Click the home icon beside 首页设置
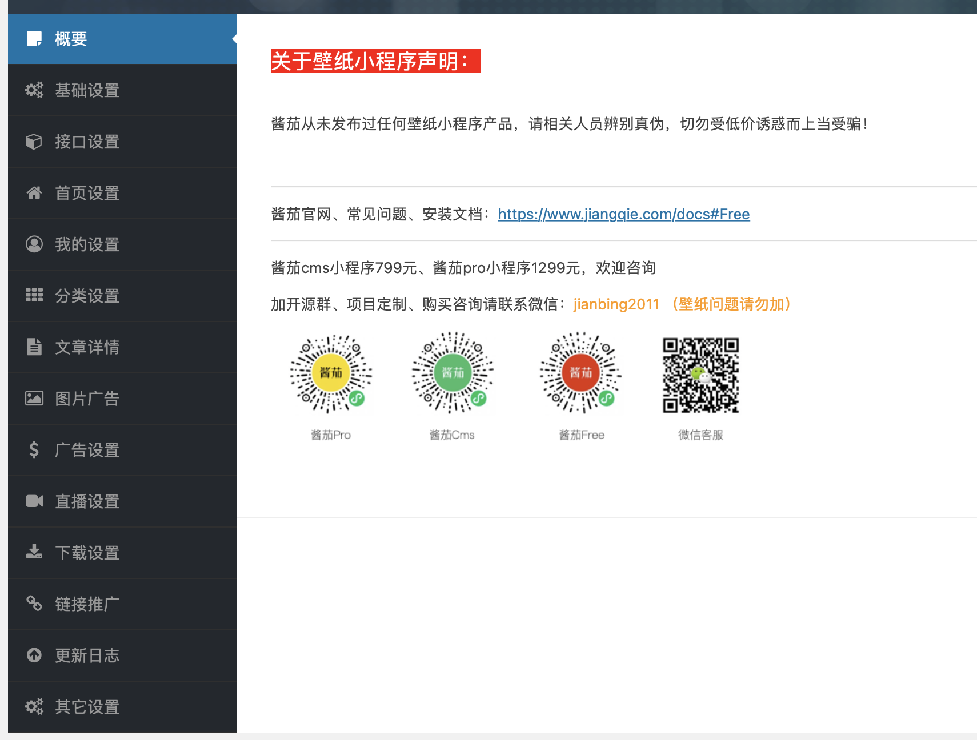The image size is (977, 740). coord(34,193)
